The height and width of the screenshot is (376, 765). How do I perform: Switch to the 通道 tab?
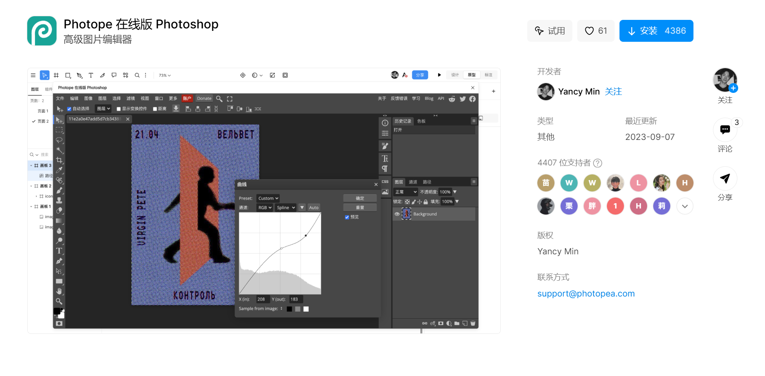coord(413,182)
